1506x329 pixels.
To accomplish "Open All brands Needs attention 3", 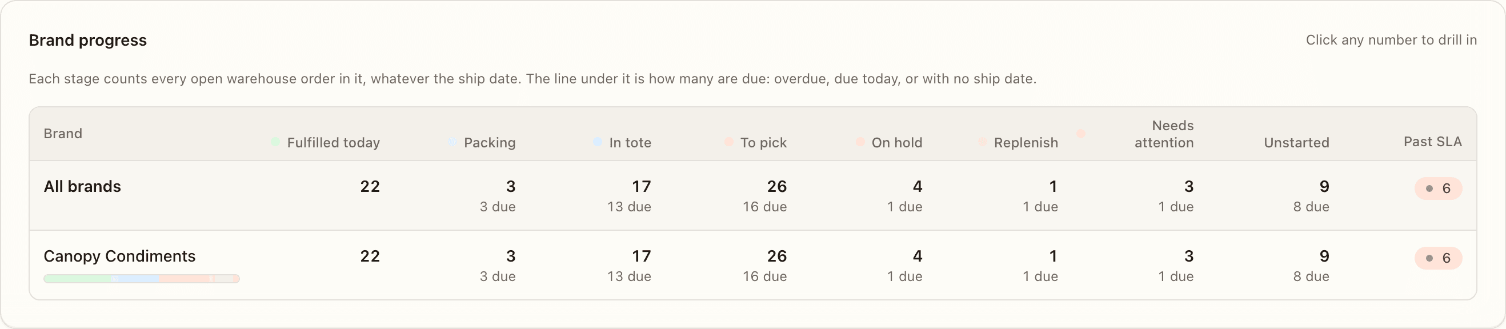I will (x=1188, y=186).
